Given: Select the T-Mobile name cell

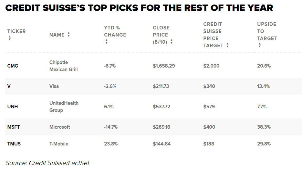Looking at the screenshot, I should [x=58, y=144].
